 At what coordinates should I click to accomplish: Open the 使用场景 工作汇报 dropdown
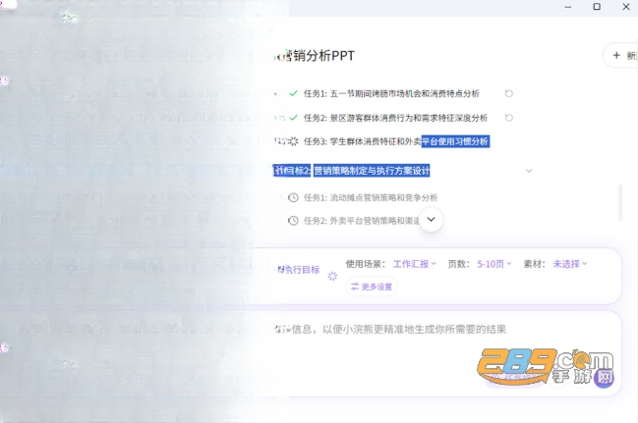(415, 264)
